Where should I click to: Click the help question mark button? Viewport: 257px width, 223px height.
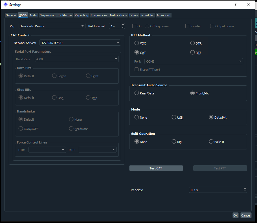pyautogui.click(x=236, y=5)
